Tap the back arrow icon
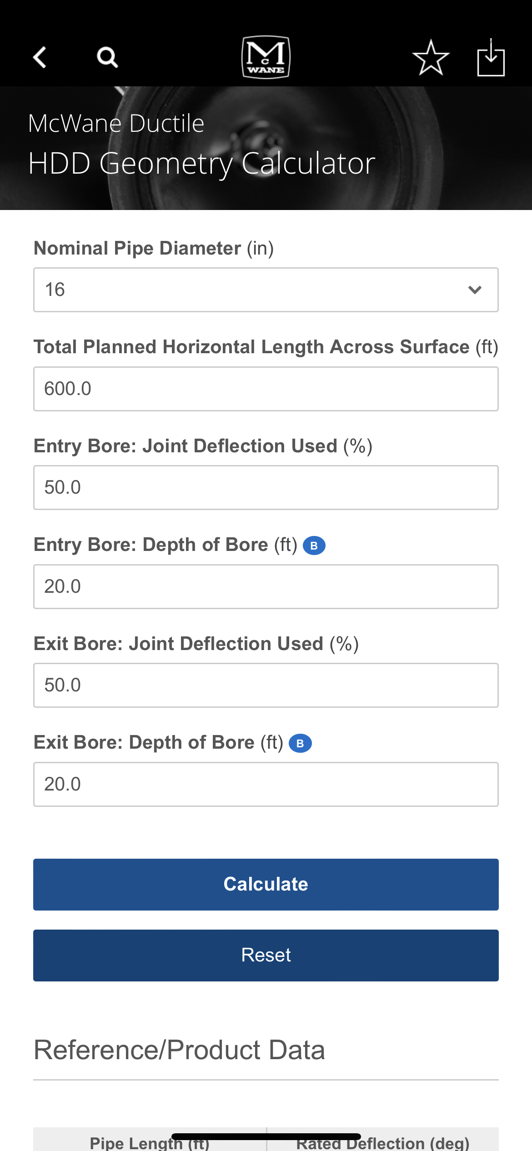532x1151 pixels. (40, 58)
